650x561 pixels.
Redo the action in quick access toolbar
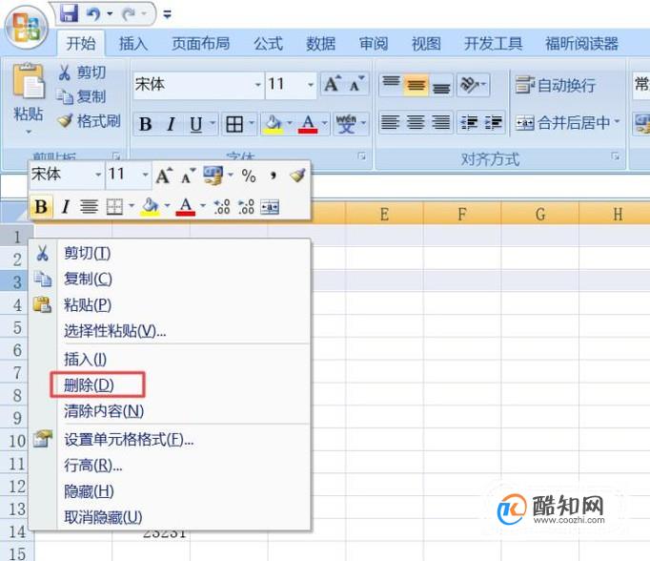tap(130, 14)
